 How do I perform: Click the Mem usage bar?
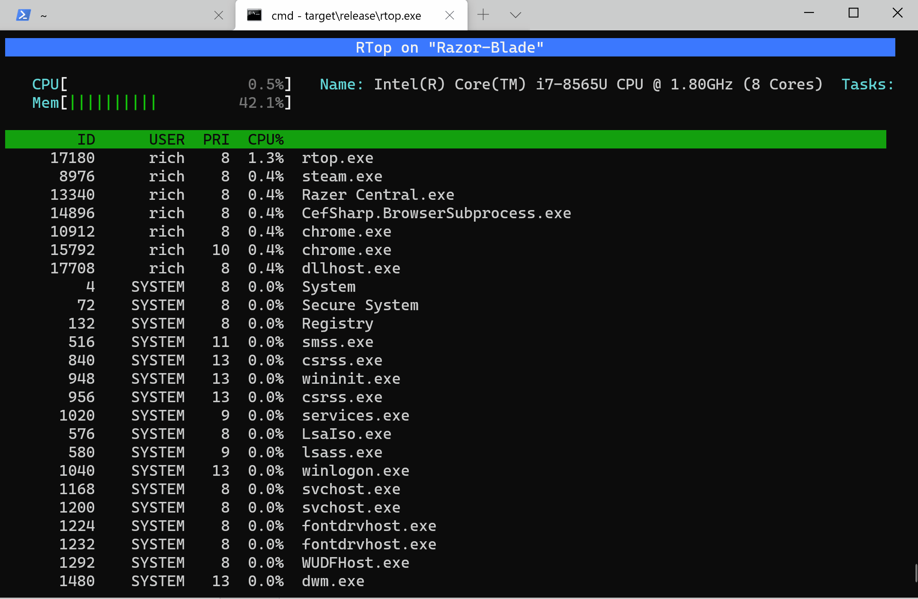point(113,103)
